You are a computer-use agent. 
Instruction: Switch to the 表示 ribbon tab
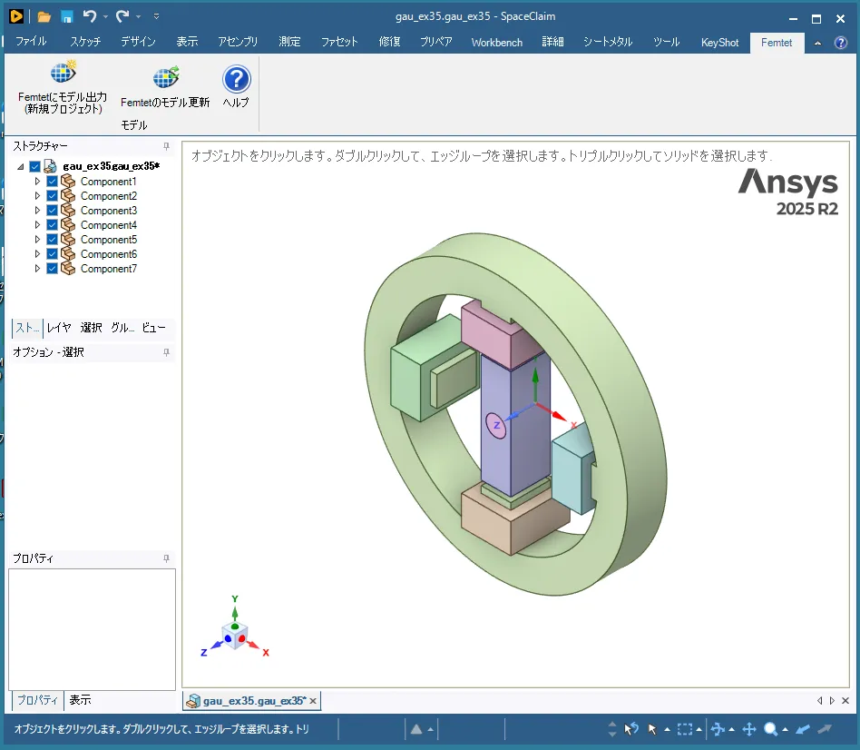pos(187,42)
